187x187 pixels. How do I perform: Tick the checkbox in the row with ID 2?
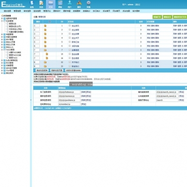(70, 29)
